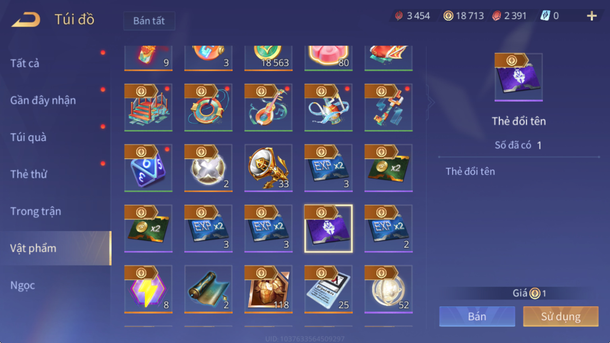Viewport: 610px width, 343px height.
Task: Select the purple rename card in grid
Action: 328,229
